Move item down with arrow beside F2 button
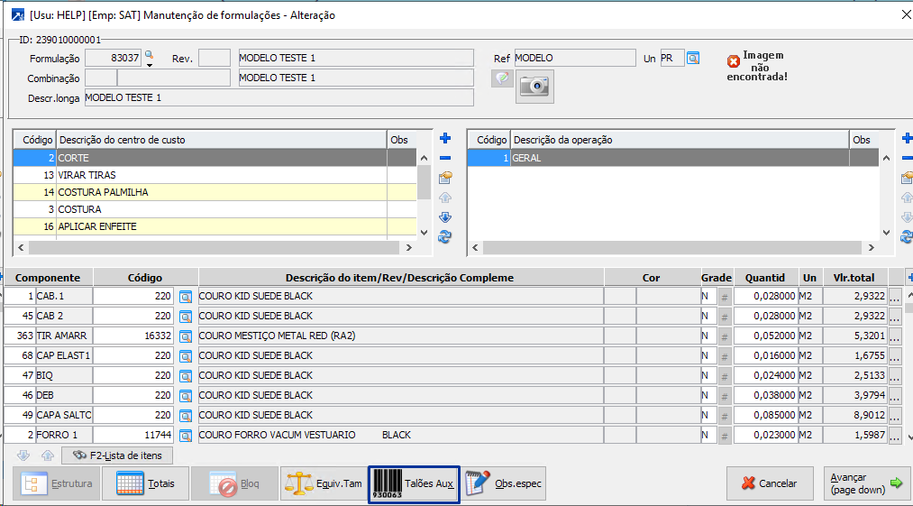 coord(23,455)
